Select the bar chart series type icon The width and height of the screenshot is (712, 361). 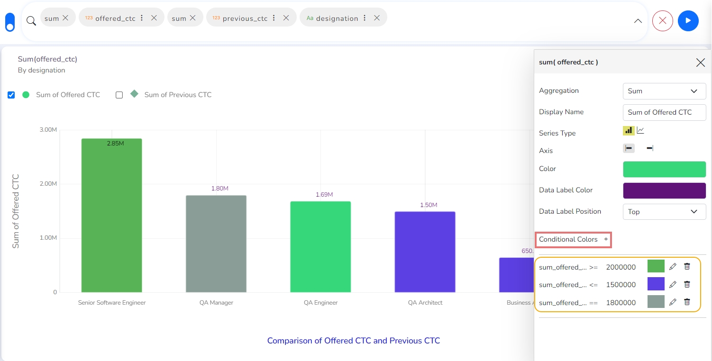coord(628,130)
